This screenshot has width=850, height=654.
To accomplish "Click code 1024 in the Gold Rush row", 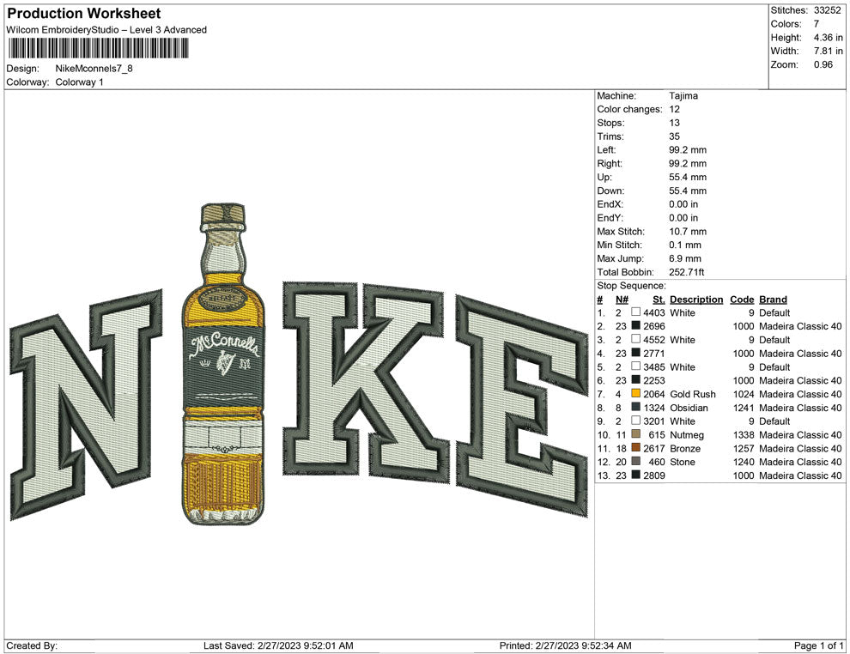I will coord(744,394).
